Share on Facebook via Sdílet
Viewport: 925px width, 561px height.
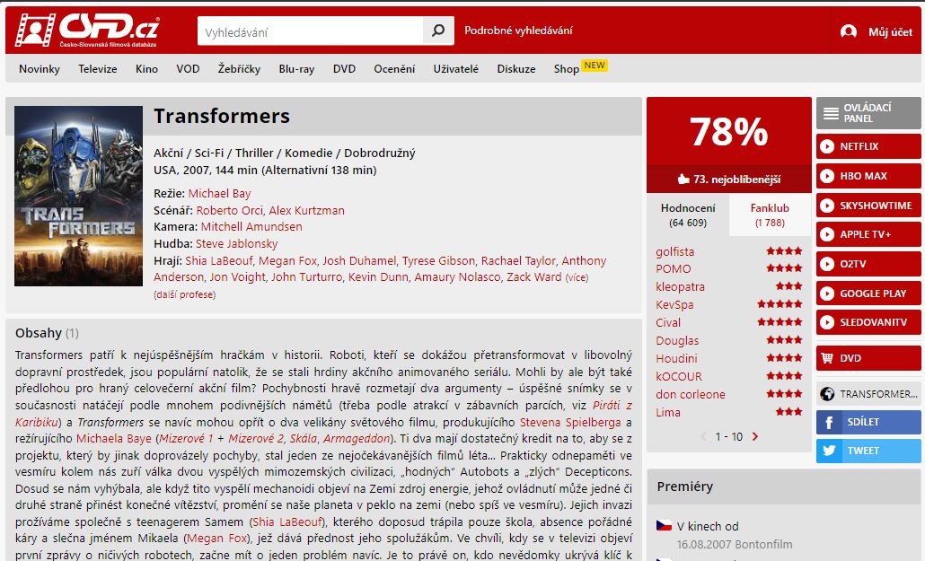point(868,422)
